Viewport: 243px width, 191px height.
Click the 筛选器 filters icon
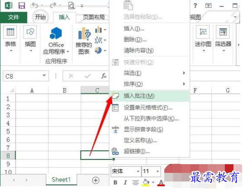click(x=223, y=32)
